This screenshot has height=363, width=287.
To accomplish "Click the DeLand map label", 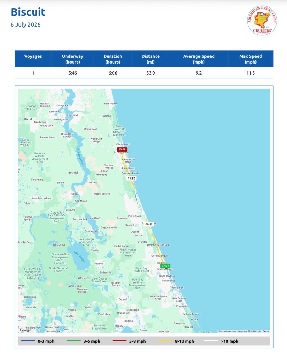I will (x=123, y=299).
